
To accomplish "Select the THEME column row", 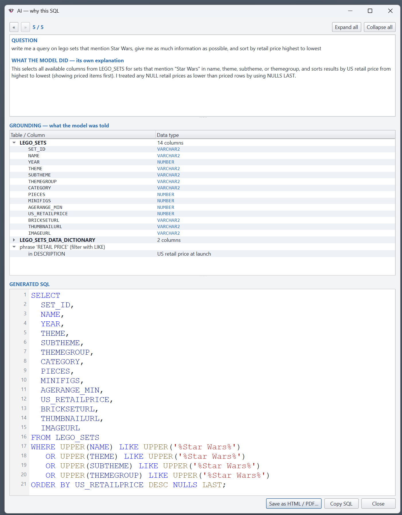I will pos(202,169).
